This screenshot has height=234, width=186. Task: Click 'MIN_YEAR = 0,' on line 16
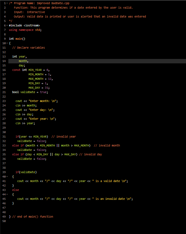pos(39,70)
